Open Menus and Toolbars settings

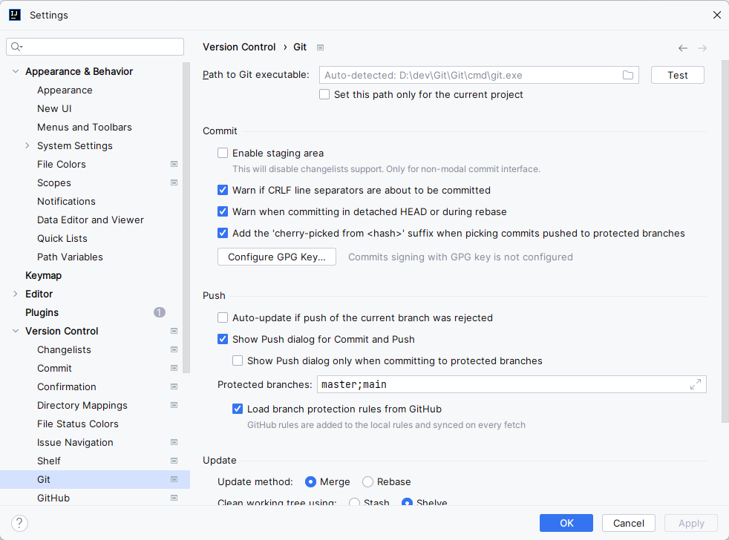point(85,128)
